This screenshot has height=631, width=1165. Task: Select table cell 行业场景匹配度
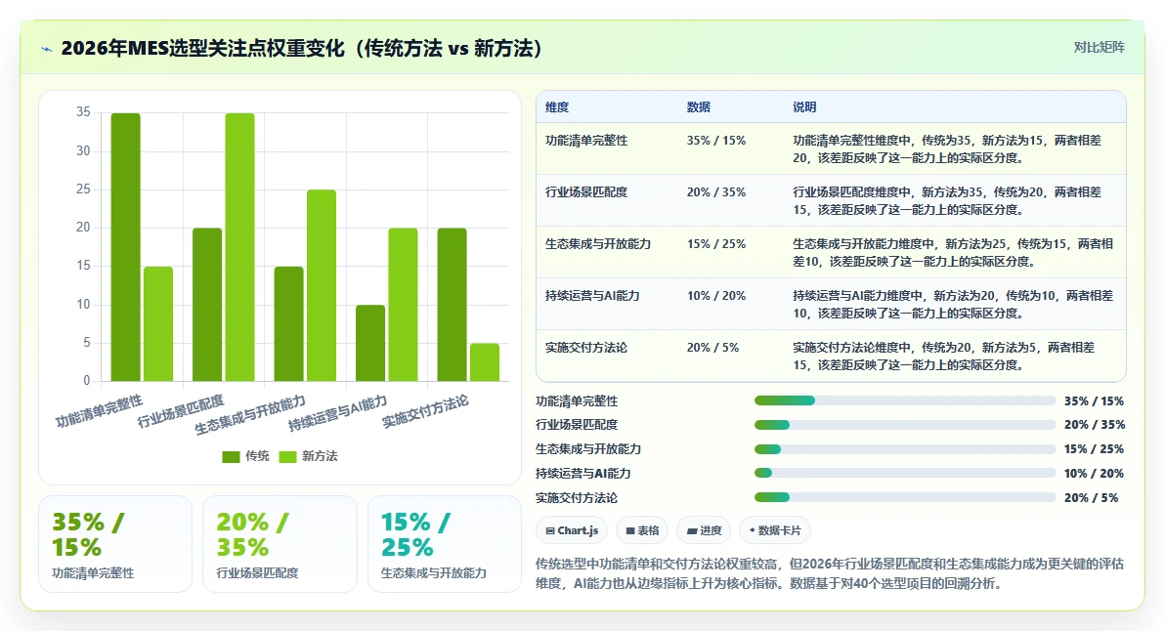[586, 191]
